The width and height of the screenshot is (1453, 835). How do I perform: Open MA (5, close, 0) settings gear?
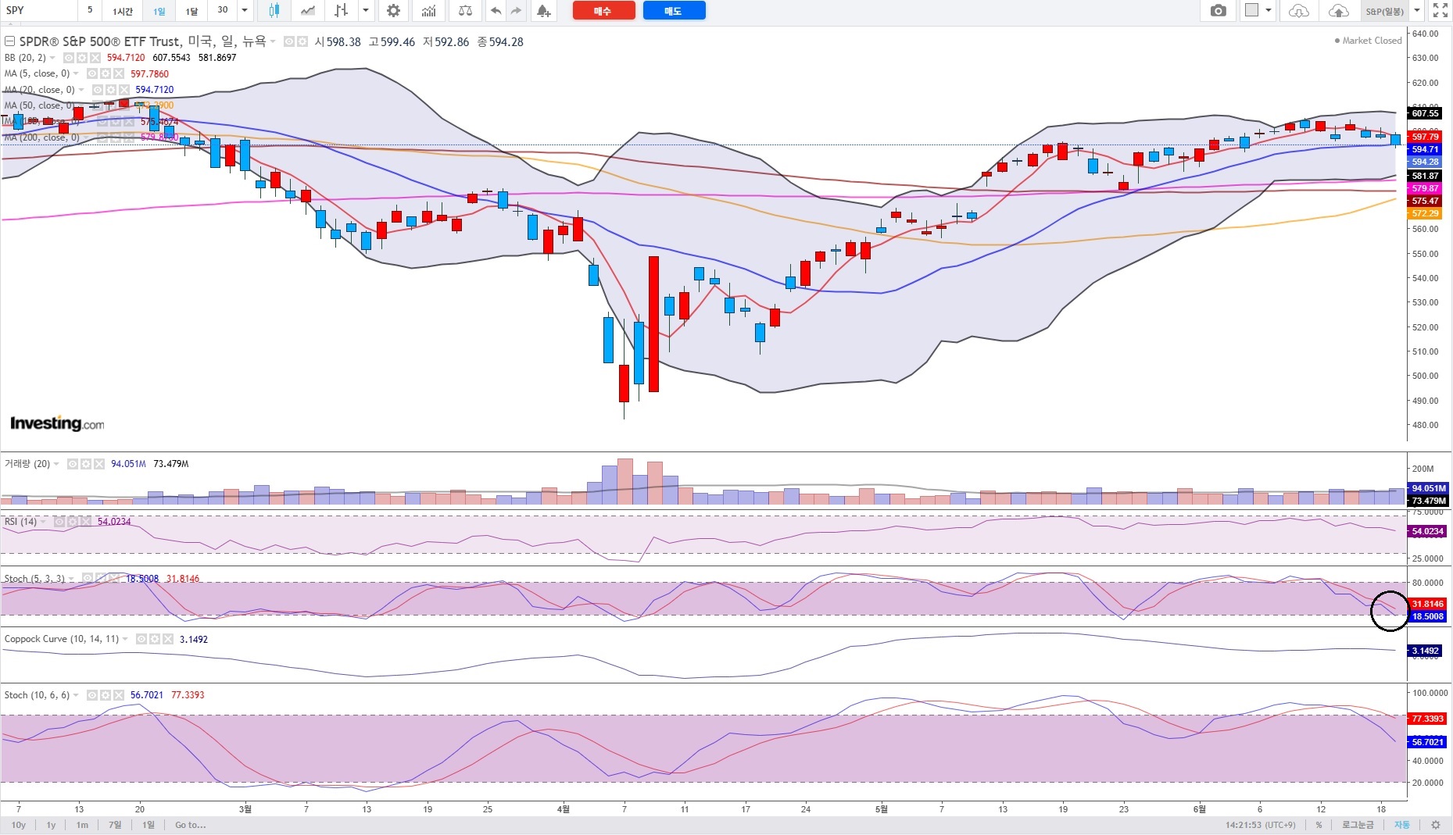[x=106, y=73]
